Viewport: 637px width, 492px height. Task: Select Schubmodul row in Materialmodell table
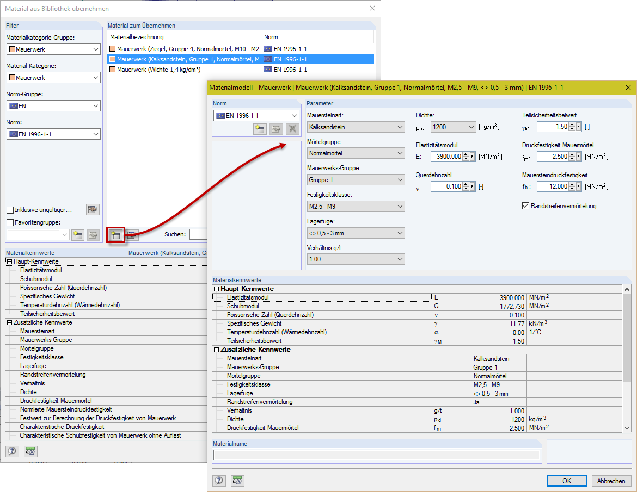(x=417, y=306)
